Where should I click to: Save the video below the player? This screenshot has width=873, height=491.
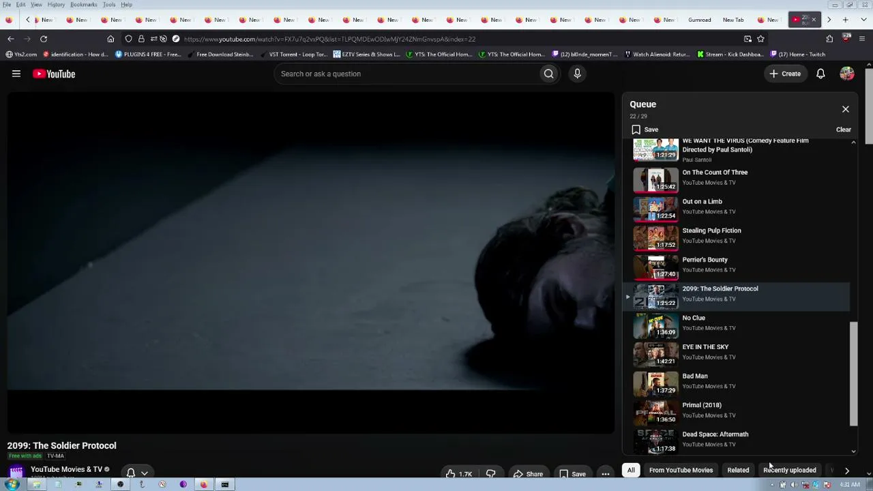click(x=572, y=474)
